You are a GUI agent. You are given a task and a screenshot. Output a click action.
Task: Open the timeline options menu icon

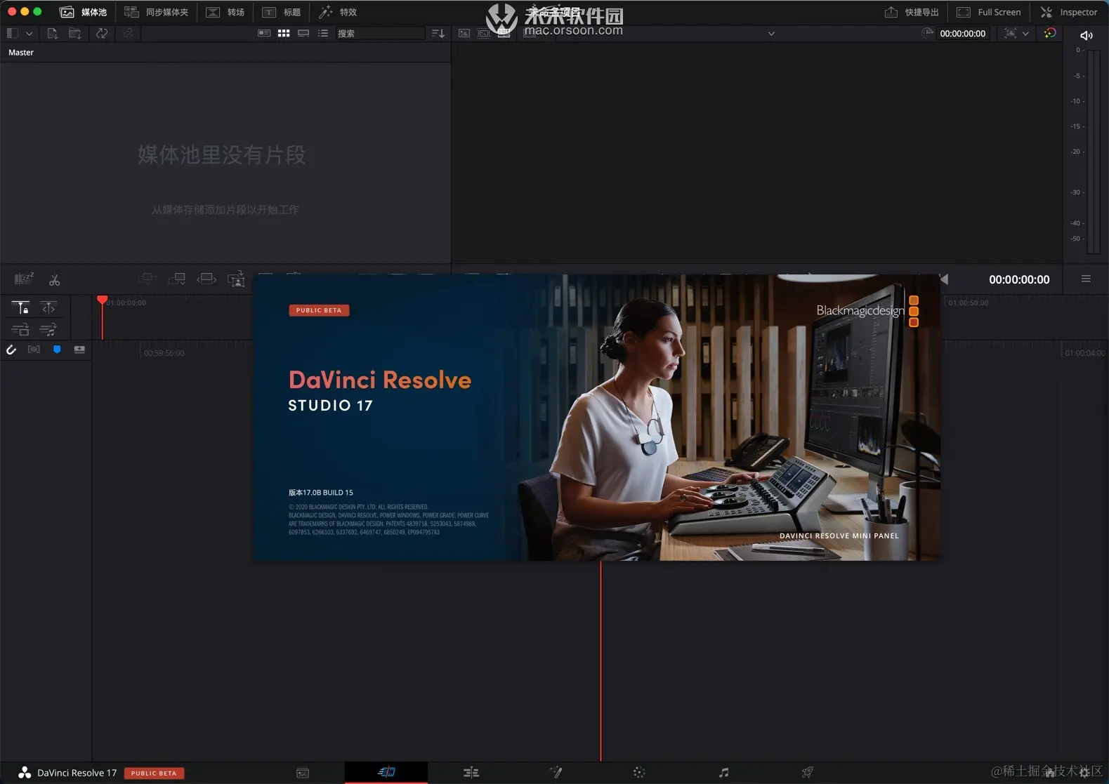[1086, 279]
